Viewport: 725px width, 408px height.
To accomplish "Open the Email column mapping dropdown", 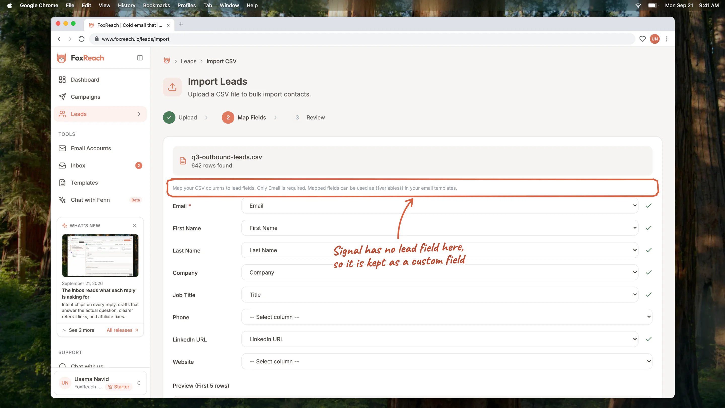I will click(440, 206).
